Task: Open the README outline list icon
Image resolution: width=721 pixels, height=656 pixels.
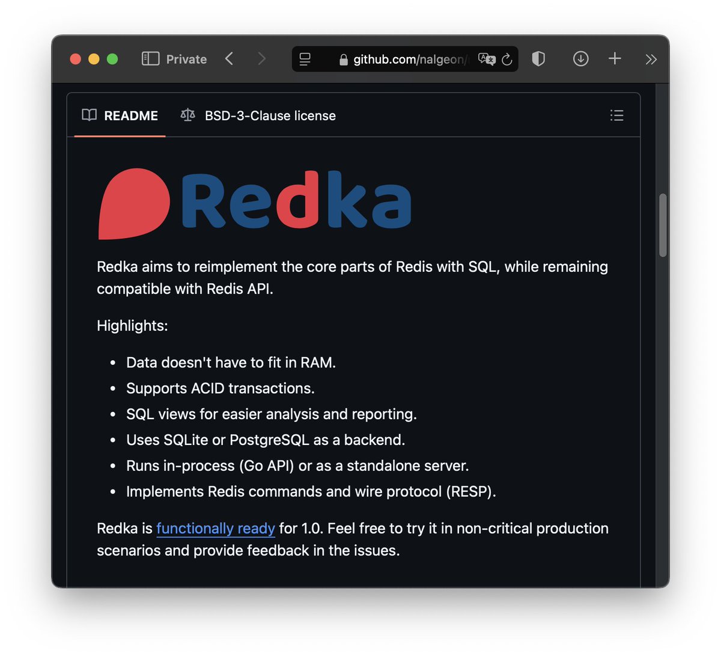Action: (x=616, y=115)
